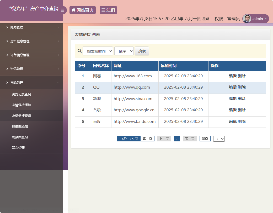Open the 按发布时间 sort field dropdown

(x=98, y=51)
